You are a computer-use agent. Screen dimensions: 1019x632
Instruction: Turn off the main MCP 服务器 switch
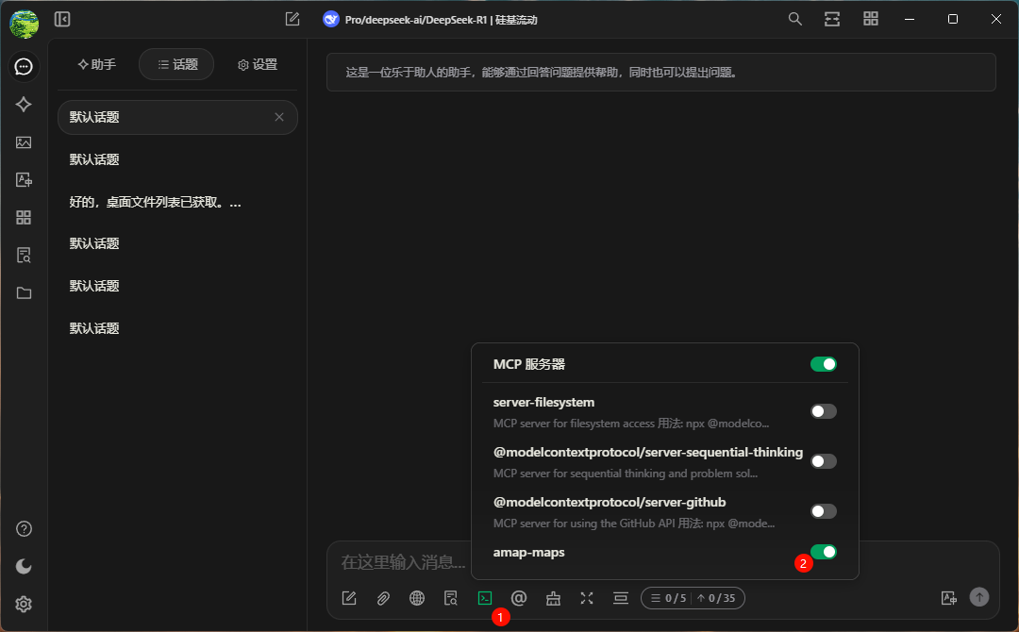[x=824, y=364]
